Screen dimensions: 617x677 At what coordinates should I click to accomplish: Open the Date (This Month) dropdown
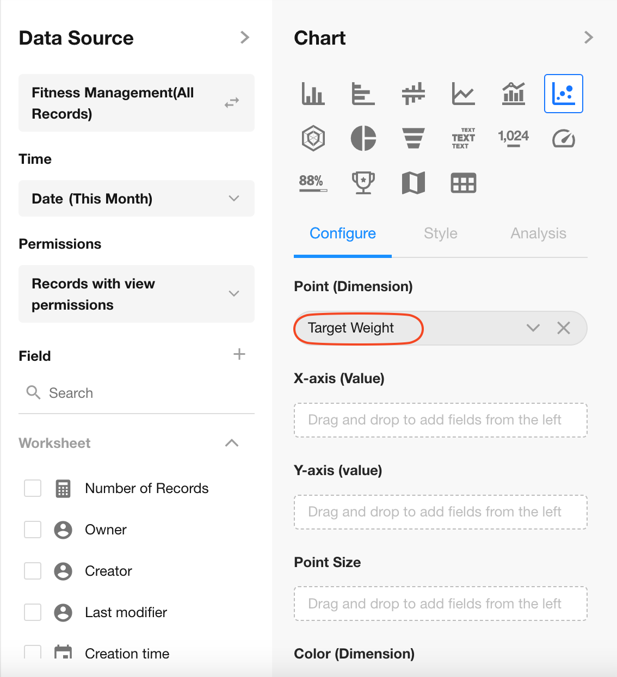[x=137, y=199]
